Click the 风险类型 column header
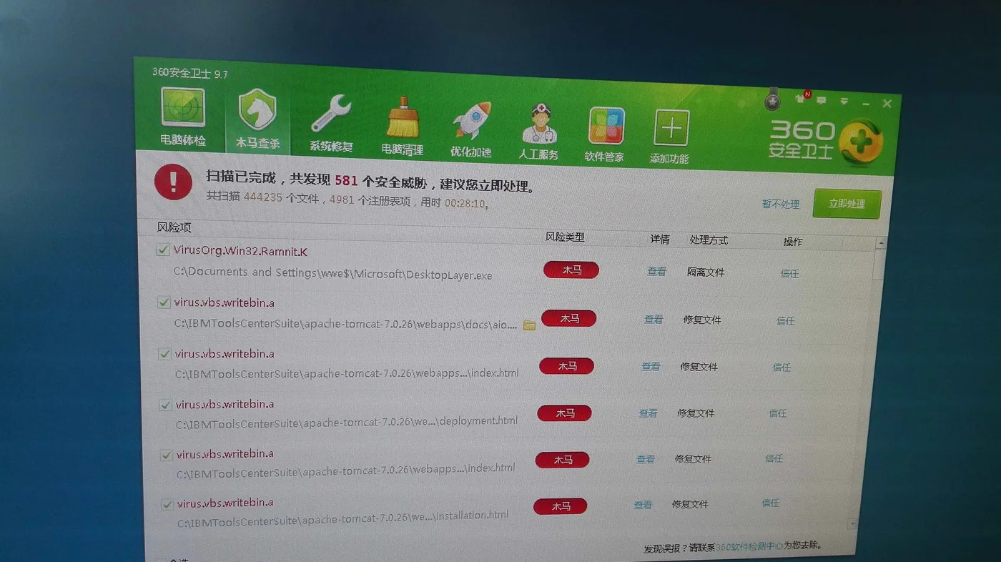The image size is (1001, 562). (x=565, y=237)
